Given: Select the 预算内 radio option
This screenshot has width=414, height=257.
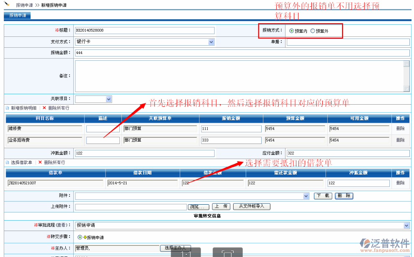Looking at the screenshot, I should 291,31.
